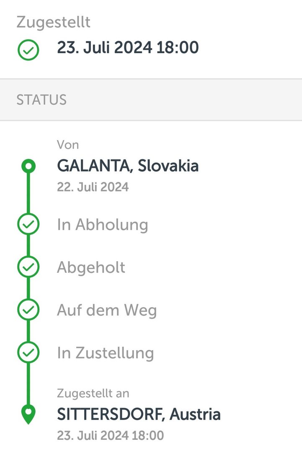The image size is (302, 452).
Task: Click the top delivery date 23. Juli 2024 18:00
Action: (x=128, y=48)
